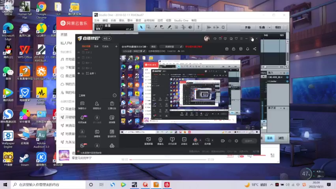Toggle visibility of the 图片 2 source
The image size is (336, 189).
coord(79,68)
